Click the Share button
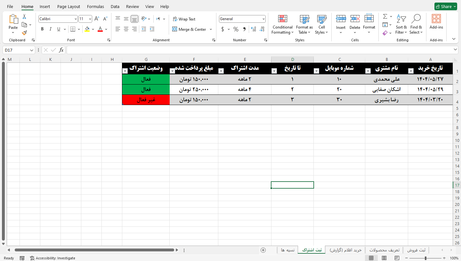The height and width of the screenshot is (261, 461). click(x=446, y=6)
